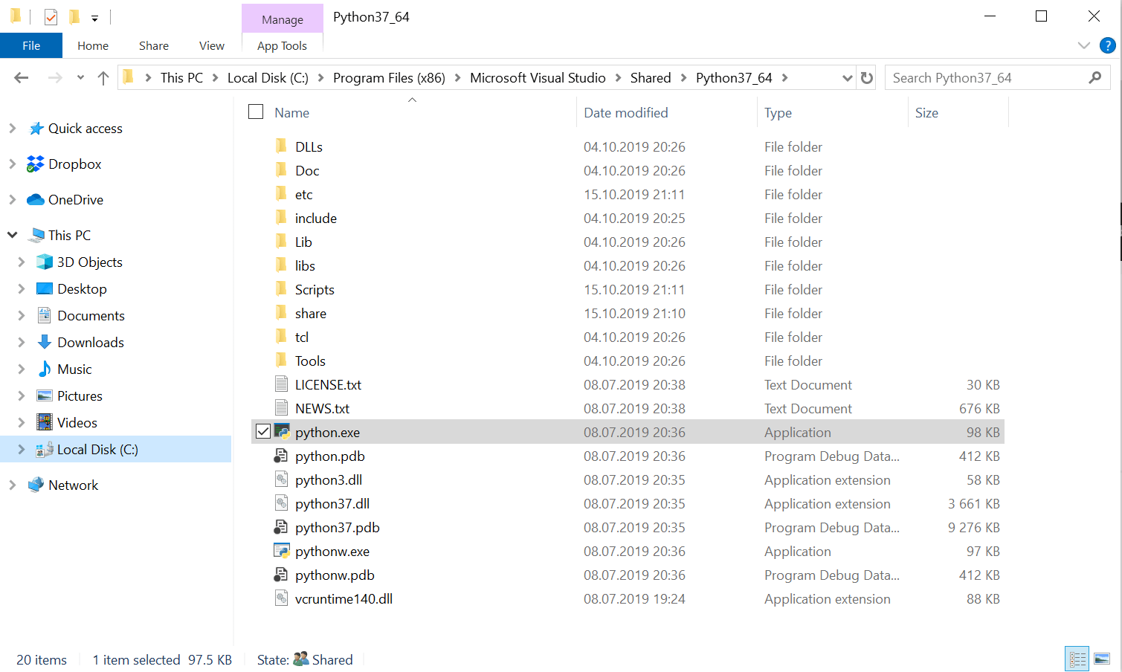Open the Dropbox icon in navigation pane
This screenshot has width=1122, height=672.
[35, 164]
